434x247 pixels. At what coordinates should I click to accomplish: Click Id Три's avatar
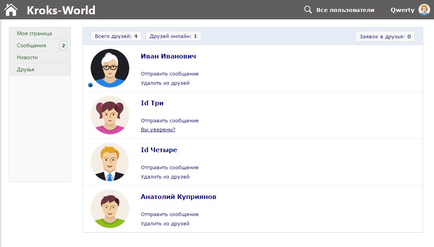110,115
